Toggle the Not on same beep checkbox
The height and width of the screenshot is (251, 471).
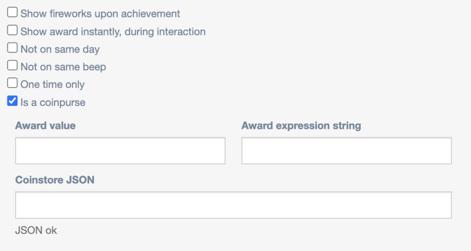pos(12,66)
